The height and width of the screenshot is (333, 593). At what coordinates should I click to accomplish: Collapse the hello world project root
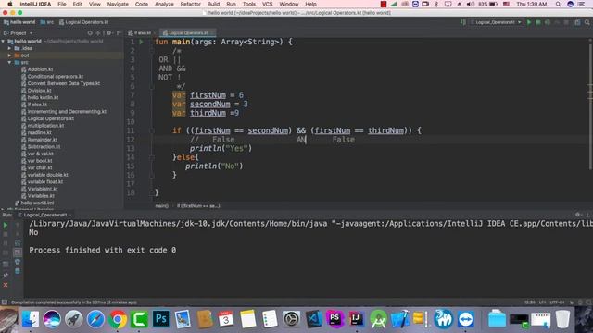[3, 42]
